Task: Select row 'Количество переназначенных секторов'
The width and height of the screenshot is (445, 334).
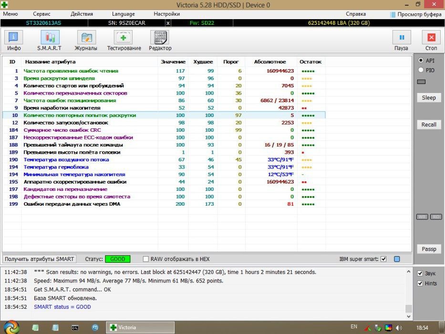Action: point(164,93)
